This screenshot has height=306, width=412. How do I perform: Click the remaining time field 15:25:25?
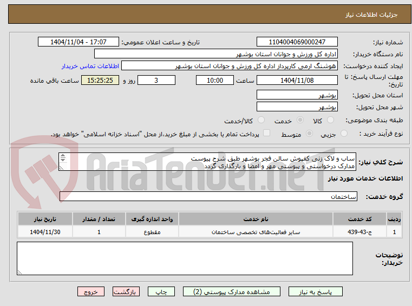tap(100, 81)
